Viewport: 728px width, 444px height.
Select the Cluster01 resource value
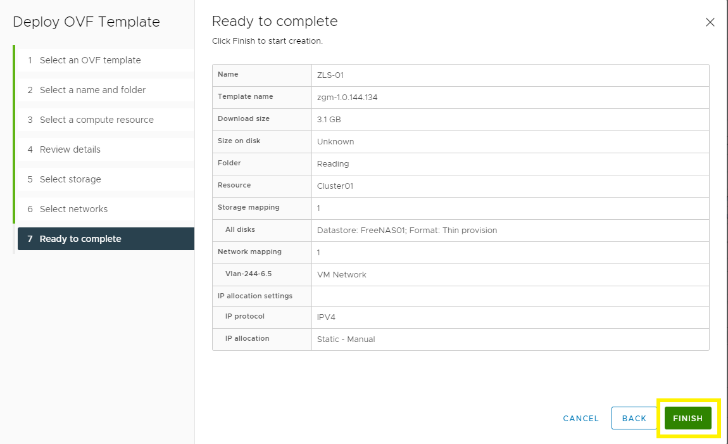[335, 186]
